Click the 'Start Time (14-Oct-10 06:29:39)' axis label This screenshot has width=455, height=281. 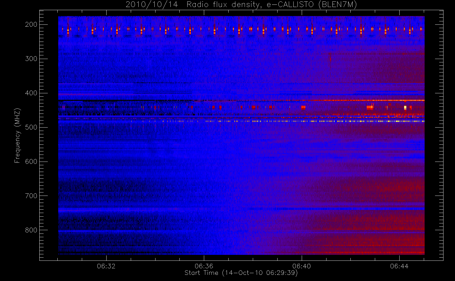pyautogui.click(x=241, y=273)
